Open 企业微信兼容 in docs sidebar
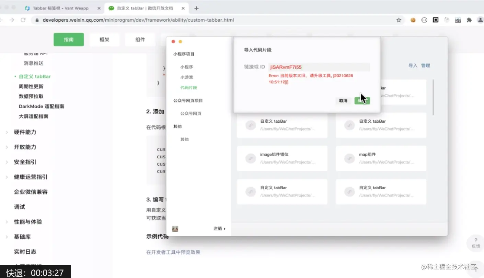The height and width of the screenshot is (278, 484). click(x=31, y=192)
